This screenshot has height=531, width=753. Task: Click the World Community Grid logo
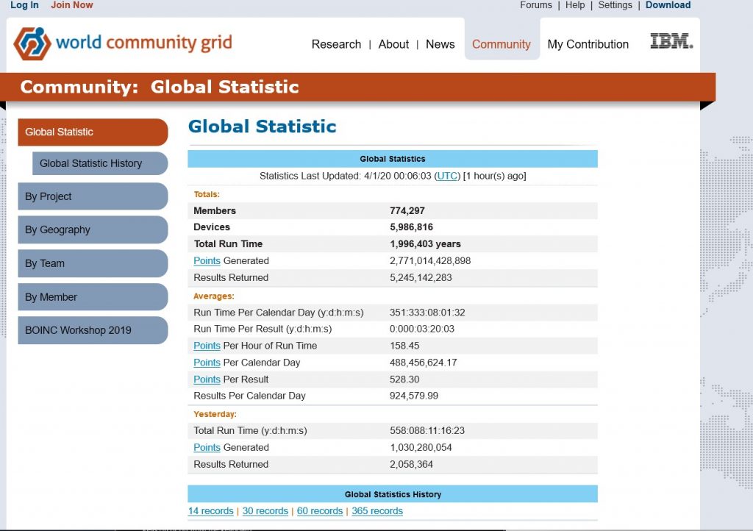point(123,43)
